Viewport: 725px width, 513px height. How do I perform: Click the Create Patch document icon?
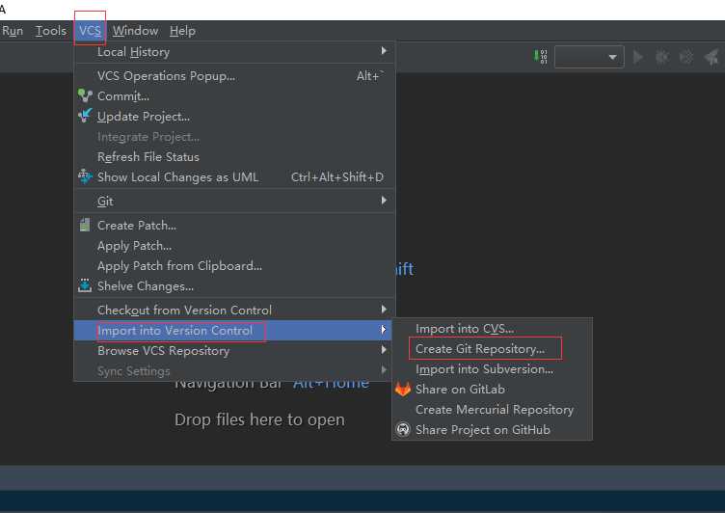[x=85, y=225]
